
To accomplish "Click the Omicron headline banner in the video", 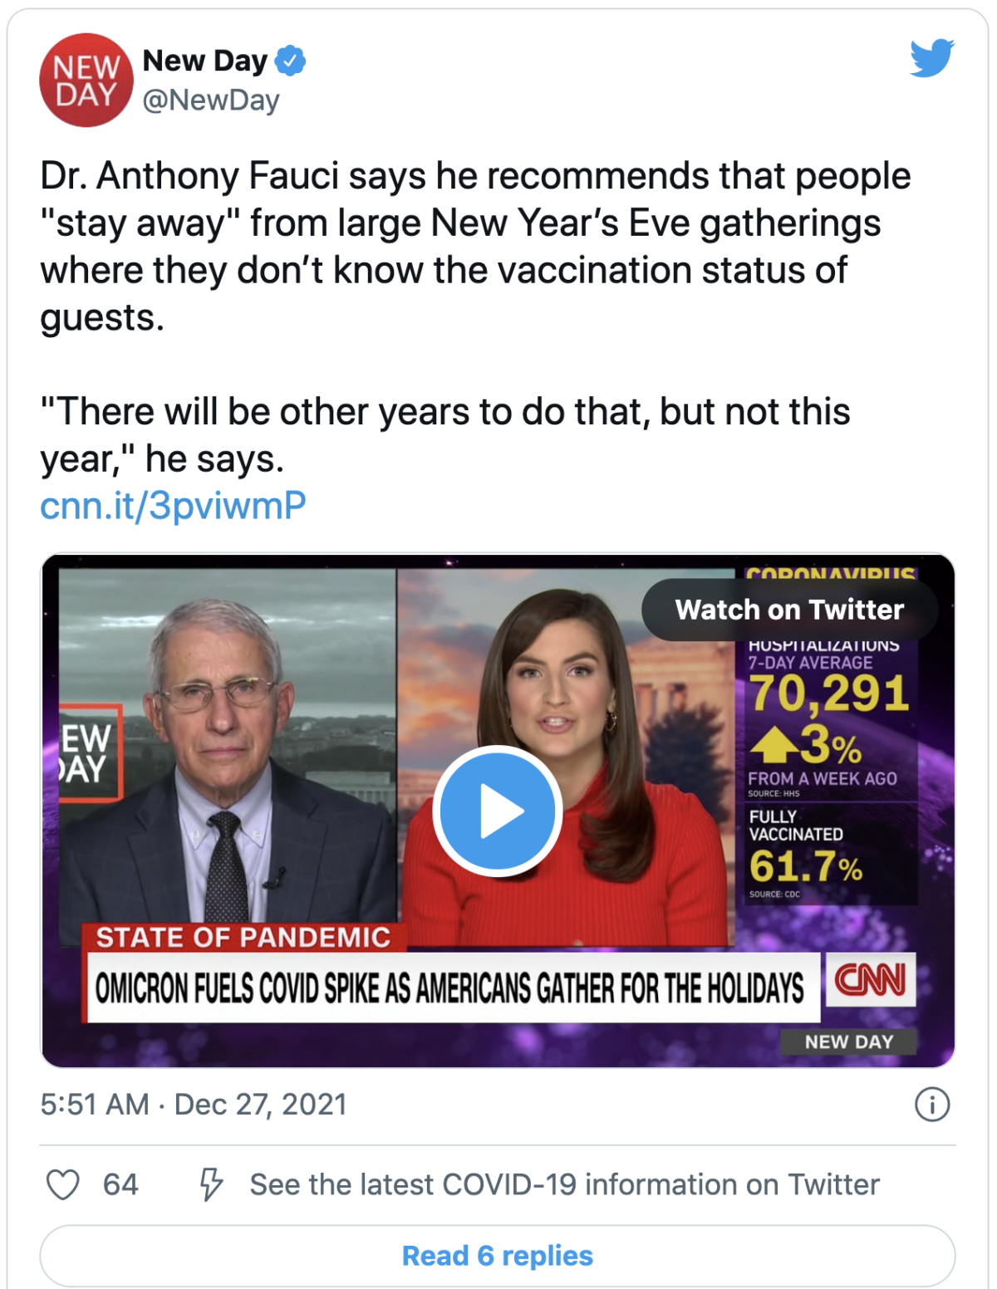I will tap(450, 988).
